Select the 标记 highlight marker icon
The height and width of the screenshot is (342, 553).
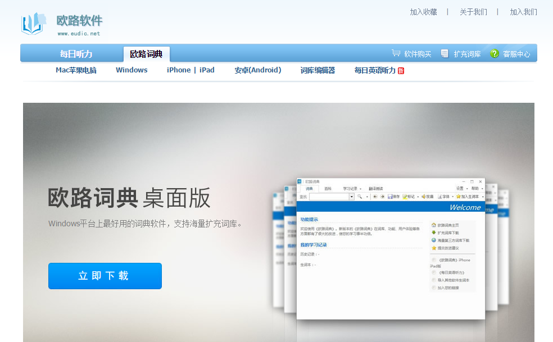[x=404, y=197]
